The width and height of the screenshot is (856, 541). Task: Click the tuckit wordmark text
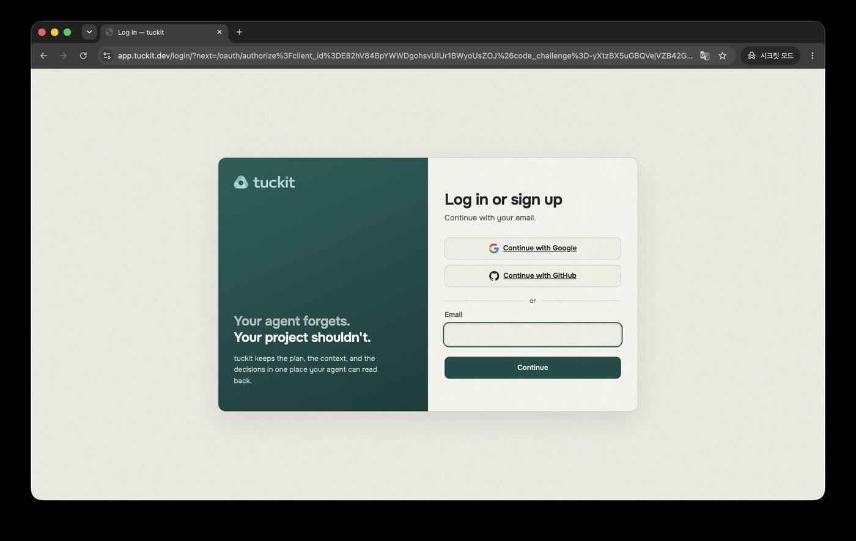274,182
